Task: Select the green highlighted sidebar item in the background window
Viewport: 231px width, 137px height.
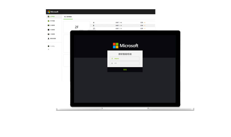Action: pyautogui.click(x=54, y=17)
